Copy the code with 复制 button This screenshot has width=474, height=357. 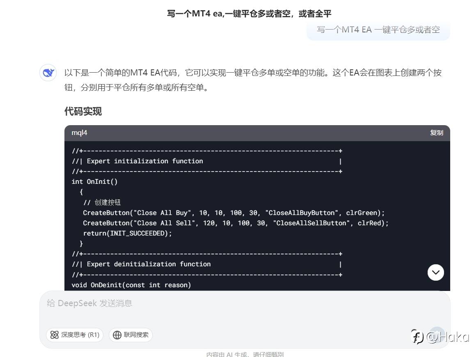[436, 133]
